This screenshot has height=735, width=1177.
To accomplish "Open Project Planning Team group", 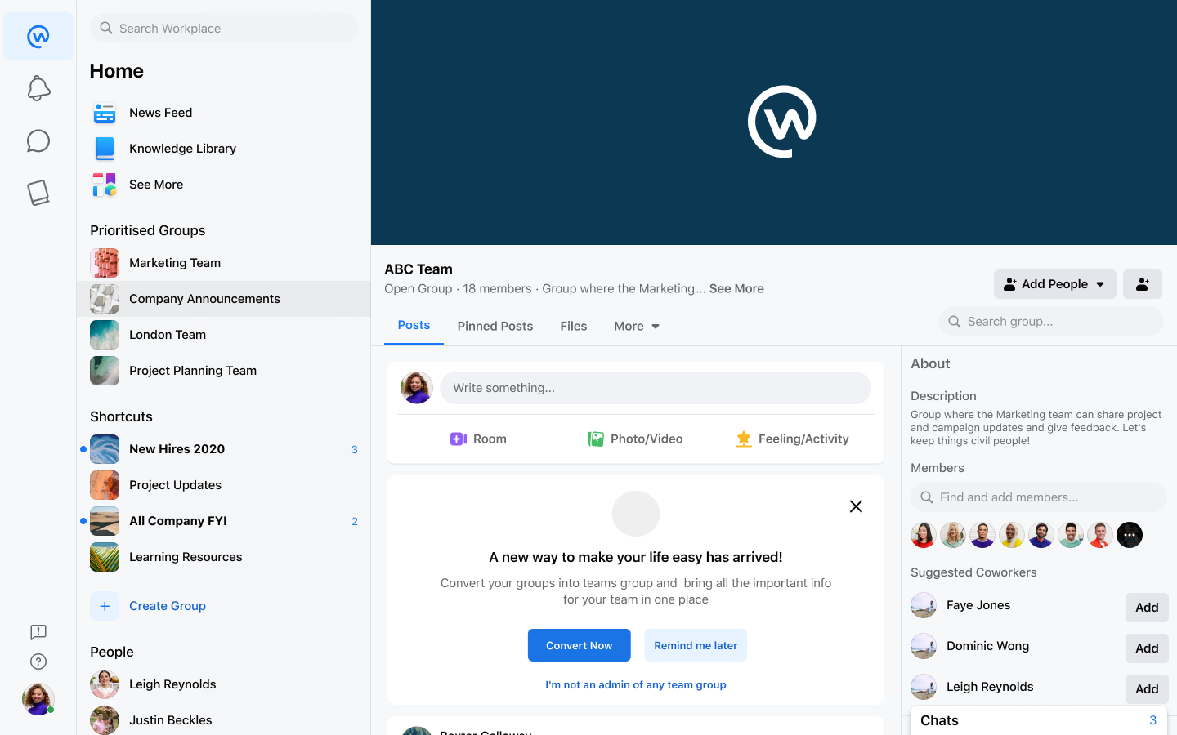I will [x=223, y=371].
